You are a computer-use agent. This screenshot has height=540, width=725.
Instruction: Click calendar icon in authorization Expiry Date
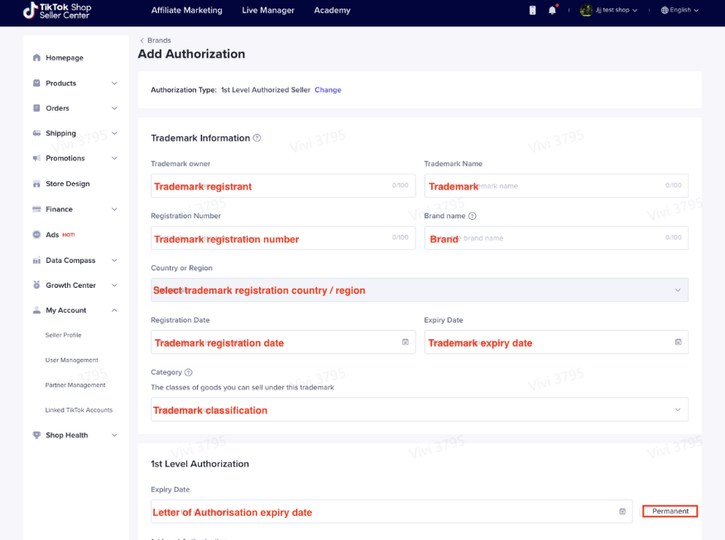(x=622, y=512)
